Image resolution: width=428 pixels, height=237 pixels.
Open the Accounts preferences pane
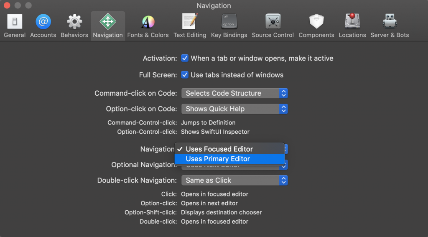[x=43, y=26]
